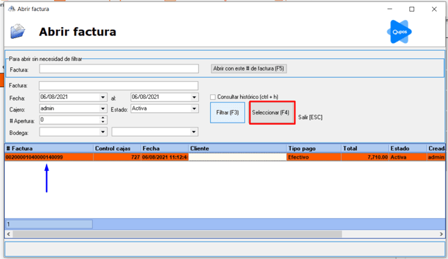Click the Salir [ESC] link
Screen dimensions: 448x259
point(310,117)
